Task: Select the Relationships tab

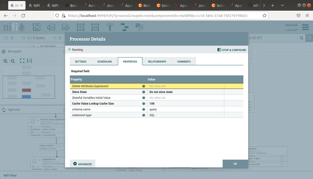Action: [157, 62]
